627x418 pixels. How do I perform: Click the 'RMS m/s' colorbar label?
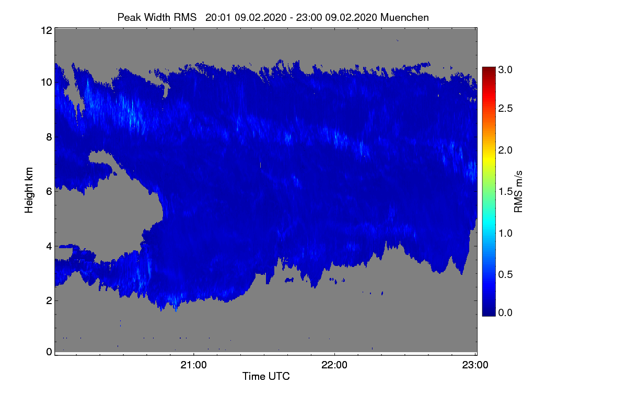click(x=518, y=191)
